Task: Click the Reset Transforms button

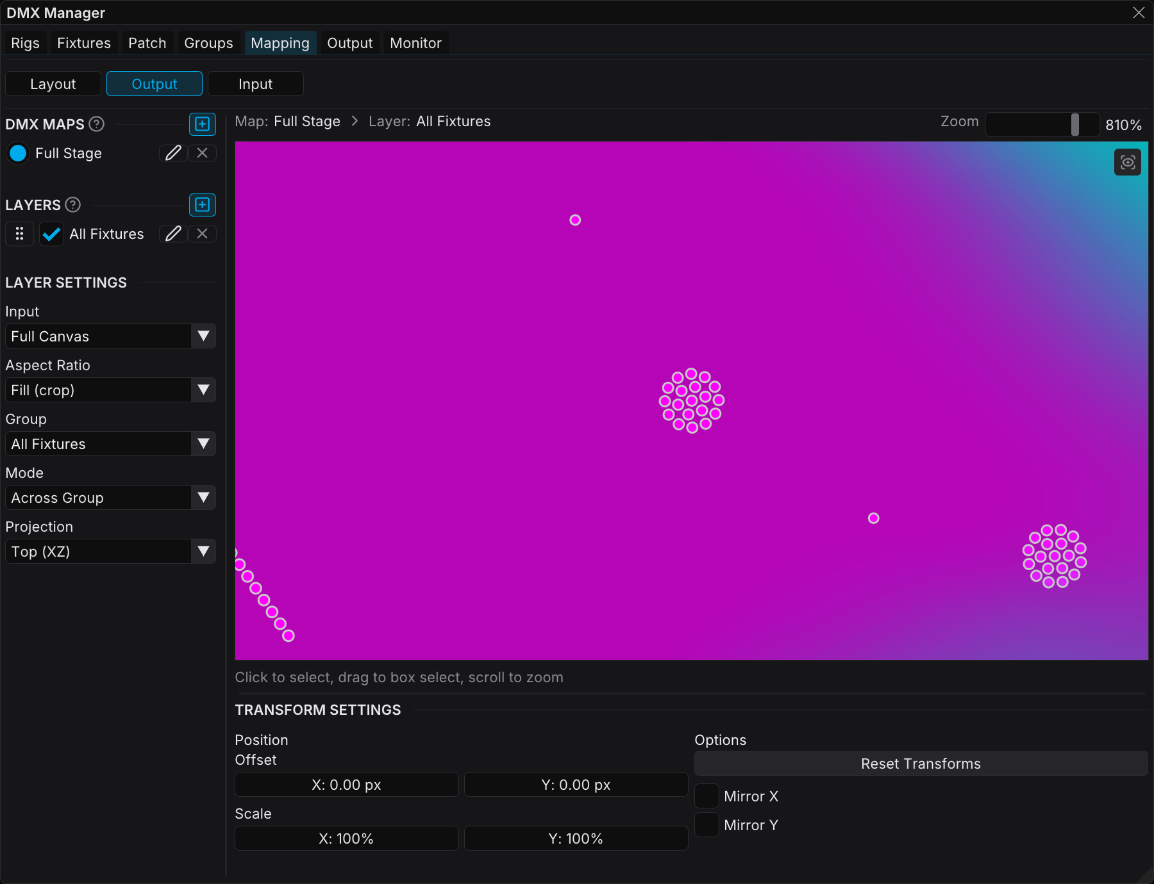Action: tap(921, 764)
